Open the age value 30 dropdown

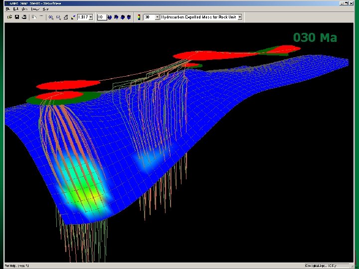157,17
